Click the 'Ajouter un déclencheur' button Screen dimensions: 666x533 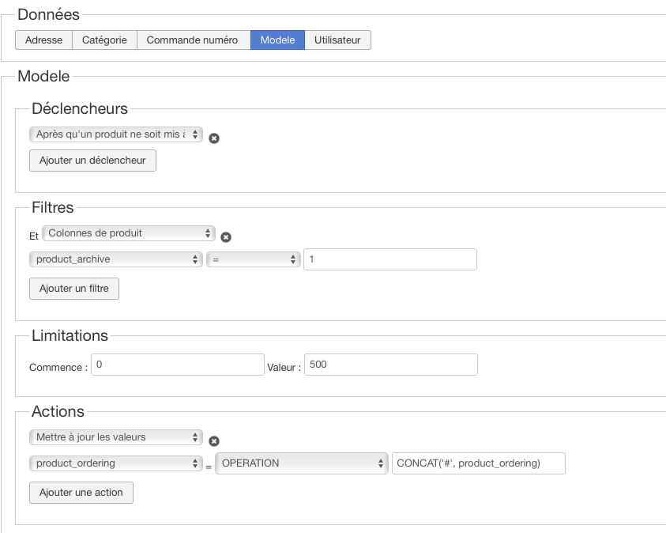pyautogui.click(x=92, y=161)
